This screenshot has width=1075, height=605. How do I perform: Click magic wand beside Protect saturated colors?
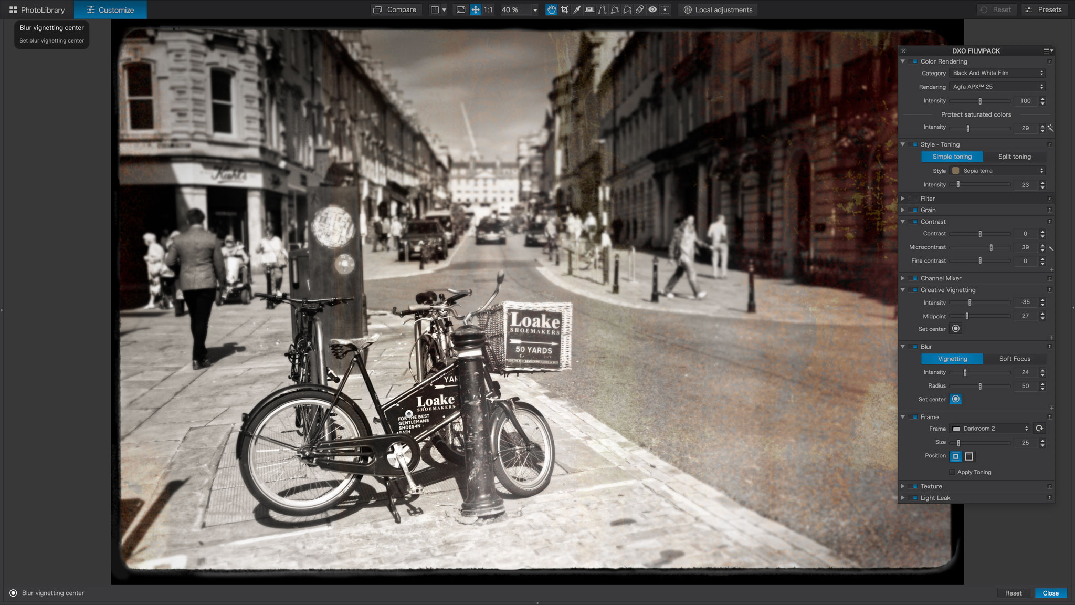pyautogui.click(x=1050, y=128)
